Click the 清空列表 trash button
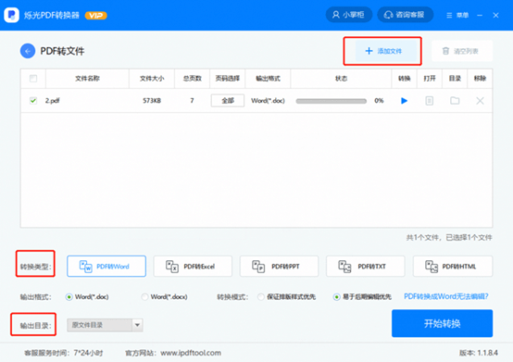 pyautogui.click(x=462, y=51)
